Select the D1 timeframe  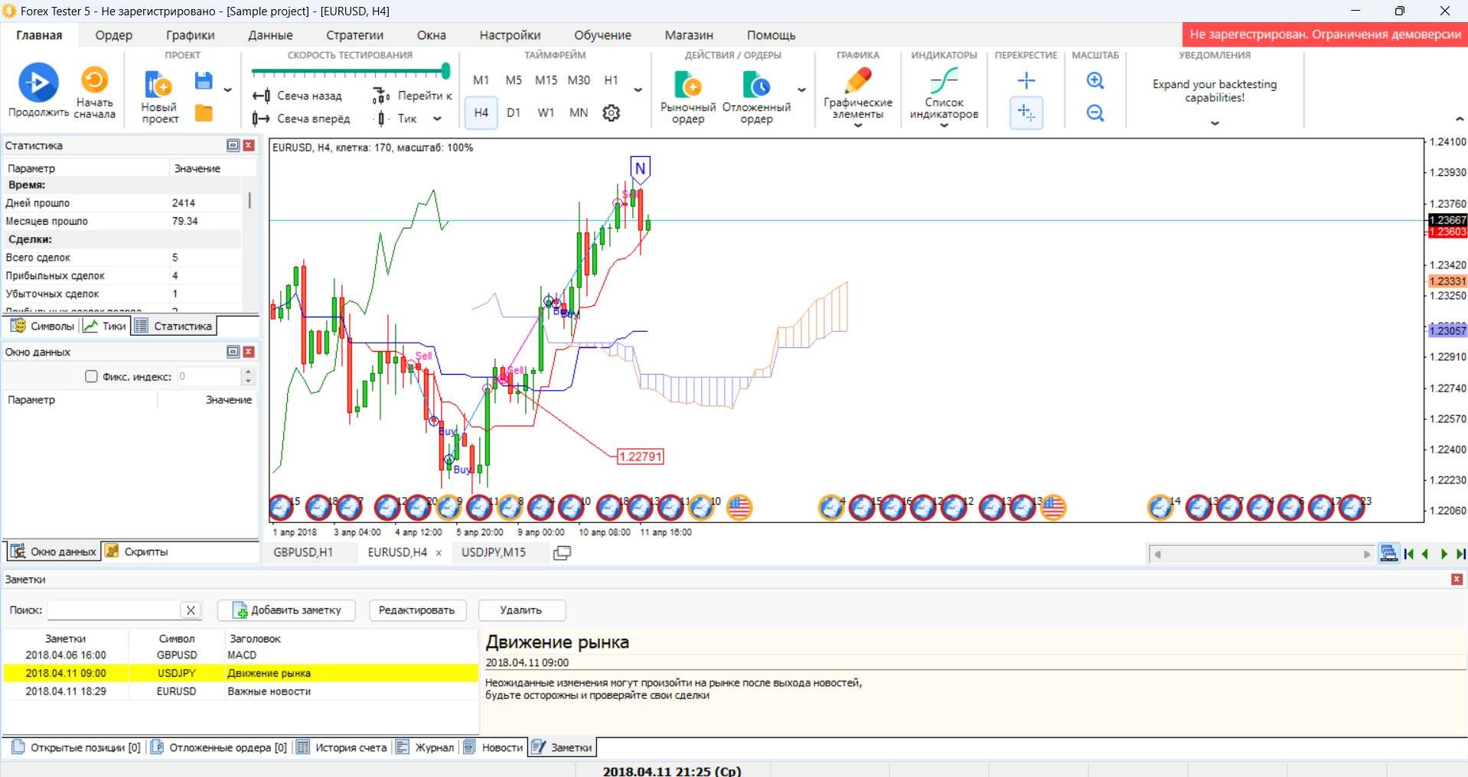(514, 113)
